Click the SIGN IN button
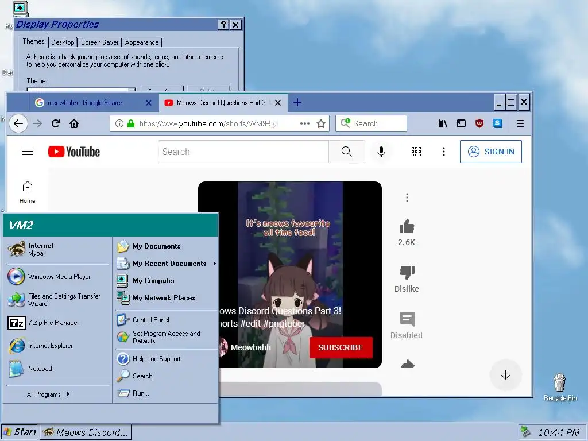Viewport: 588px width, 441px height. (491, 152)
